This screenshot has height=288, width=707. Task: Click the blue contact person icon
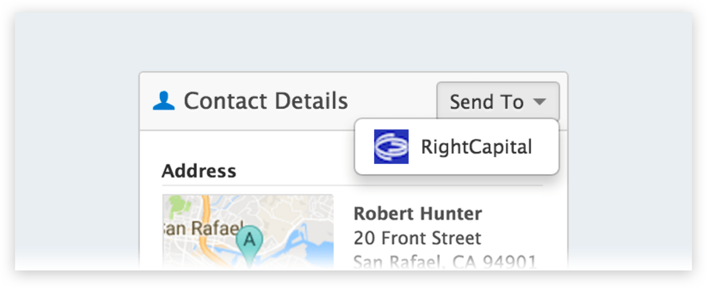[x=163, y=101]
